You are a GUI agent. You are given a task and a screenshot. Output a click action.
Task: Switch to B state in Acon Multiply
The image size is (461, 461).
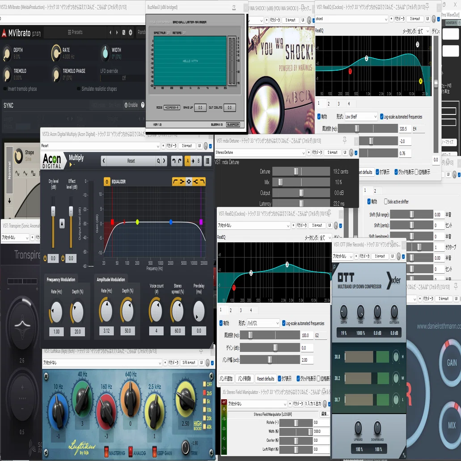click(x=199, y=161)
